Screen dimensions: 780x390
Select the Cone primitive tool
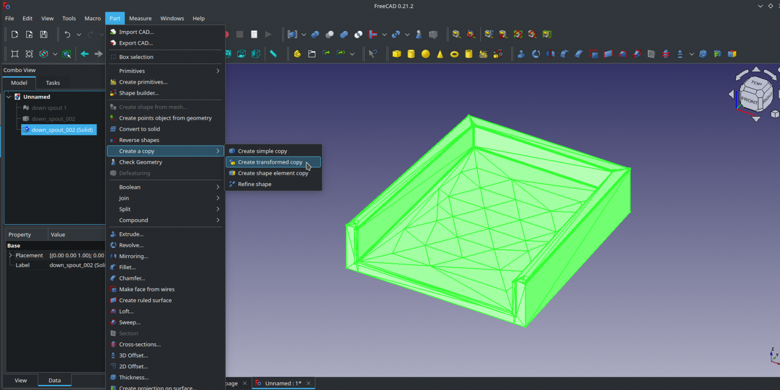coord(440,54)
